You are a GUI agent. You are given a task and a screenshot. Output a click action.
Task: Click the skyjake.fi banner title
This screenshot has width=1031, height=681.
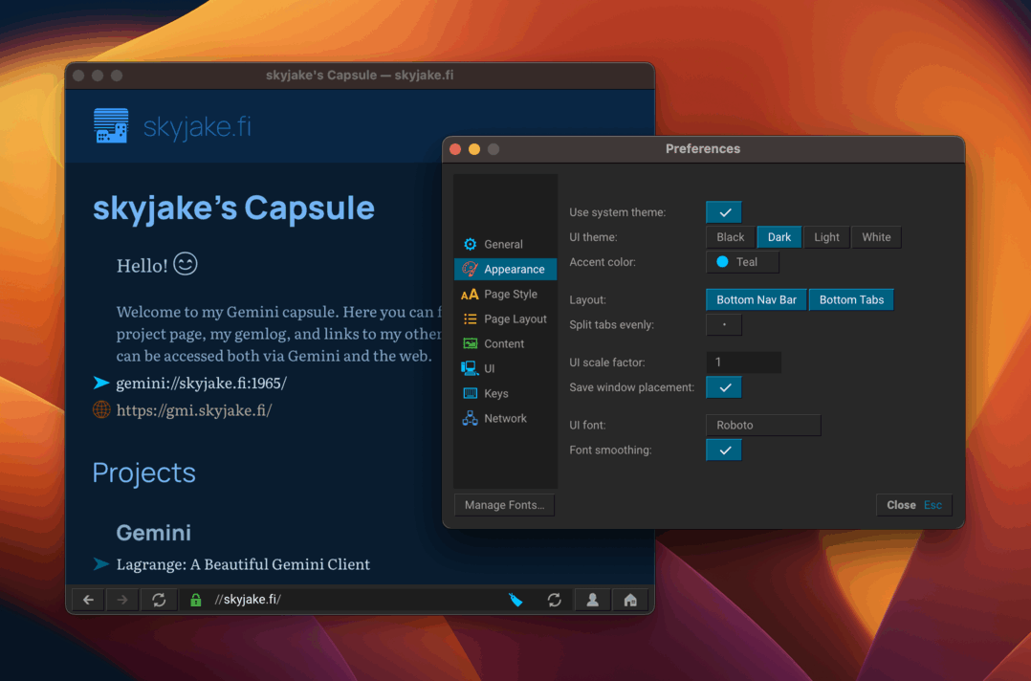(197, 127)
